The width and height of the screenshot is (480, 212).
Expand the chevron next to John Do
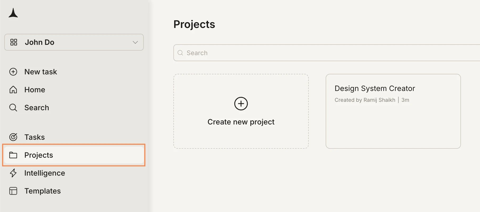point(135,42)
